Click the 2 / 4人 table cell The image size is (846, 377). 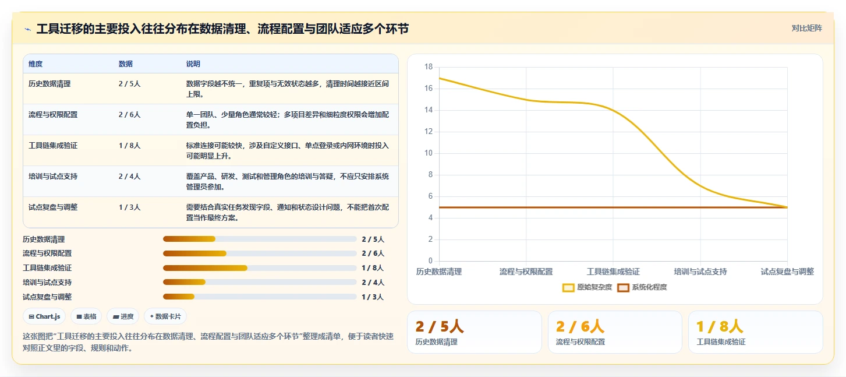coord(129,177)
